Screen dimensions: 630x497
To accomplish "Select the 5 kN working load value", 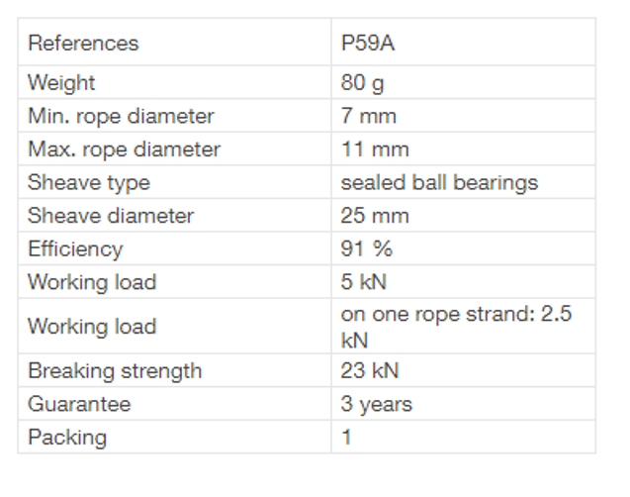I will click(x=363, y=282).
